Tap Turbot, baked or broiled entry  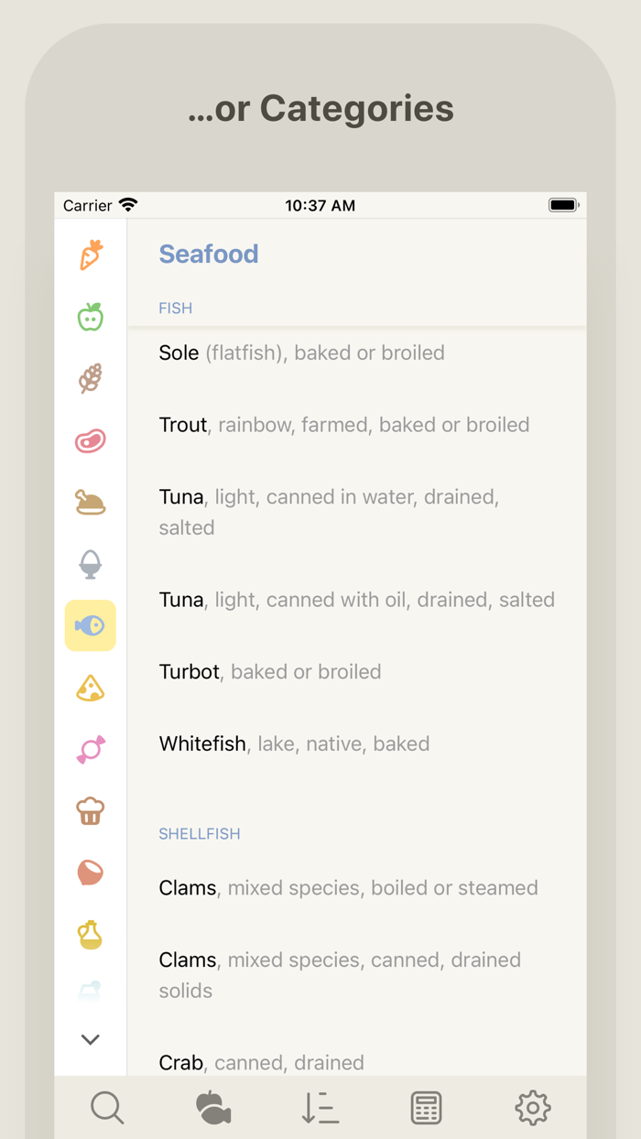[x=270, y=672]
